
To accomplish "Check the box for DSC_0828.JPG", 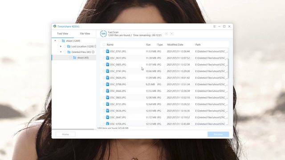I will [104, 78].
